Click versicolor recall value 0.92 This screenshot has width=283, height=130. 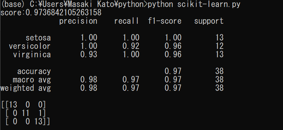click(131, 46)
